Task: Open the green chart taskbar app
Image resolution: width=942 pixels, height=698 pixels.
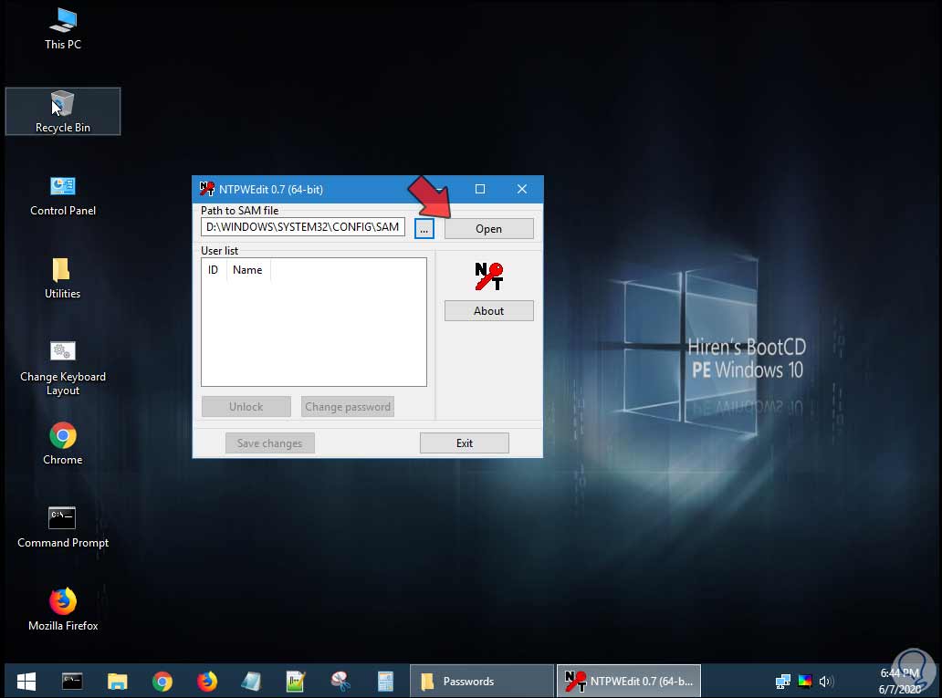Action: [x=296, y=682]
